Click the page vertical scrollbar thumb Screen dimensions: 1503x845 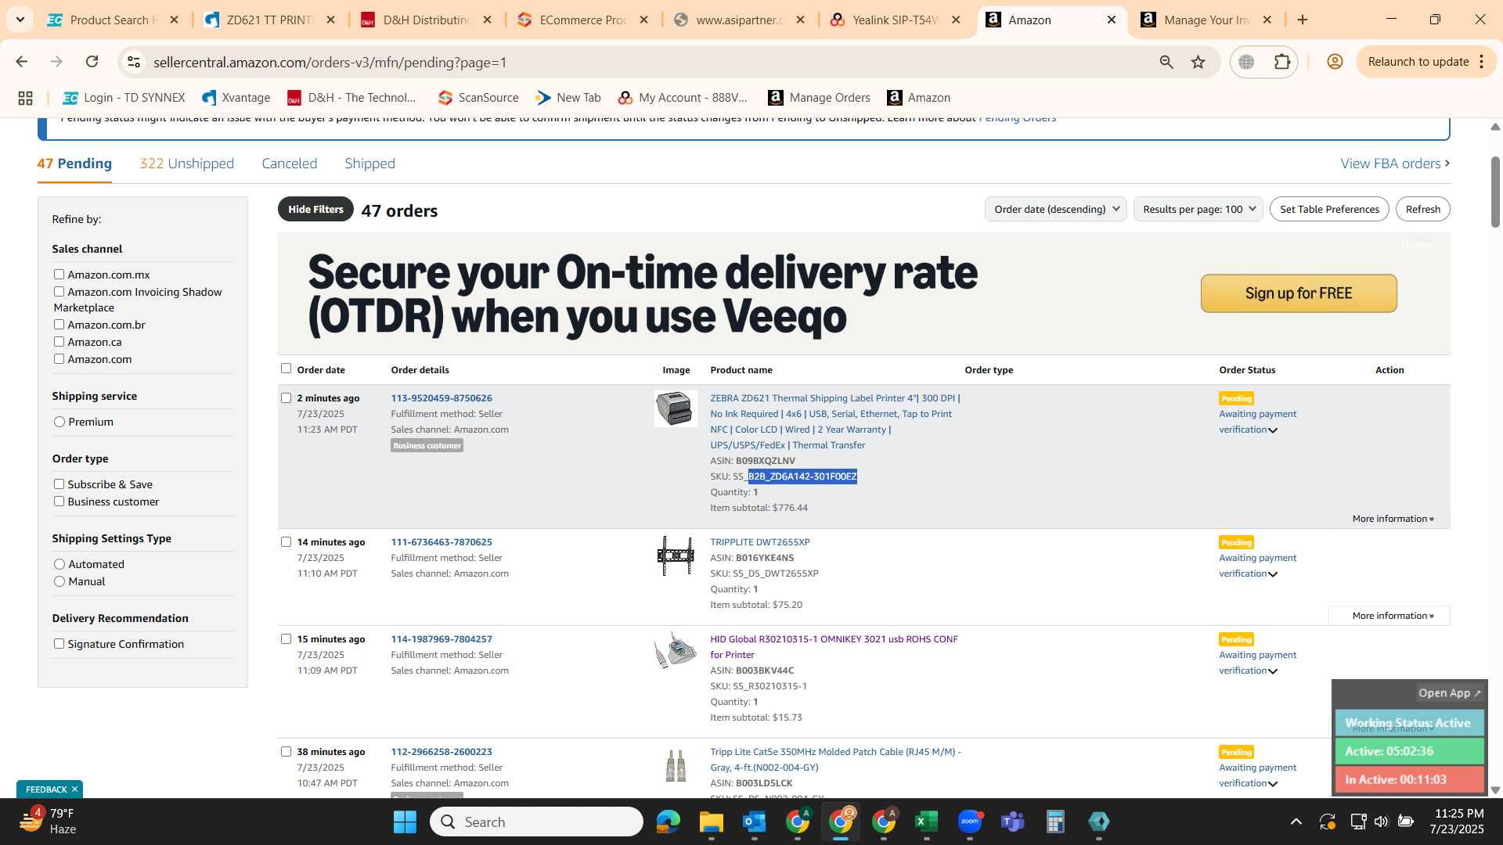[x=1495, y=192]
